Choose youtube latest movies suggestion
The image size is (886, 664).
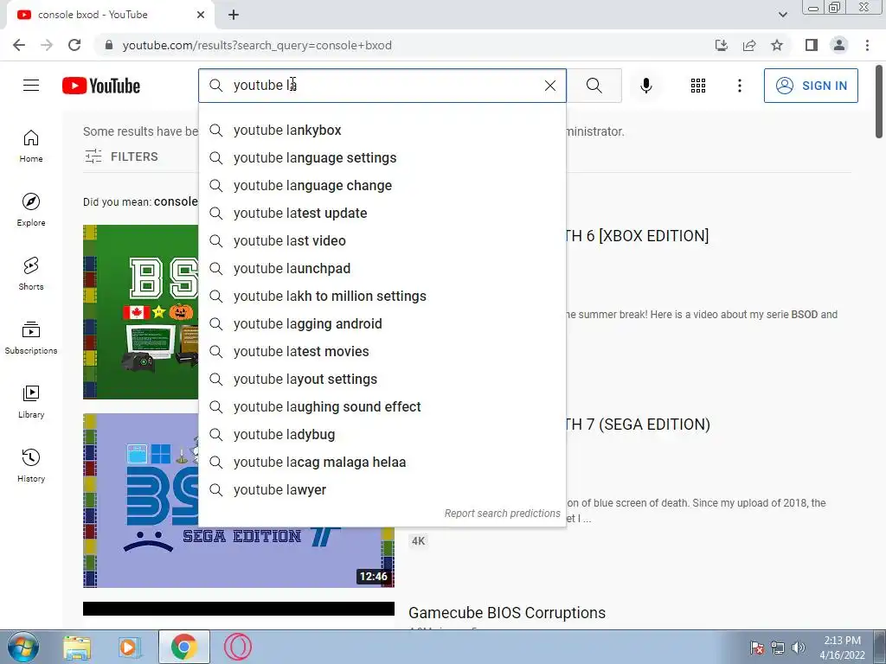point(382,351)
